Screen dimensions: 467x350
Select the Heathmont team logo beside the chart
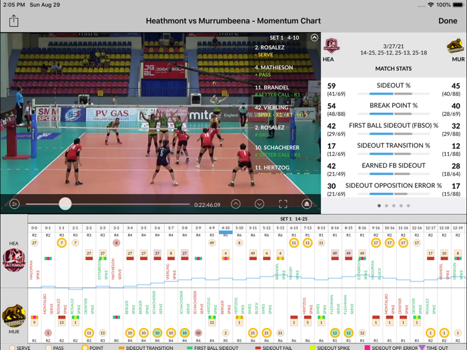pos(14,261)
